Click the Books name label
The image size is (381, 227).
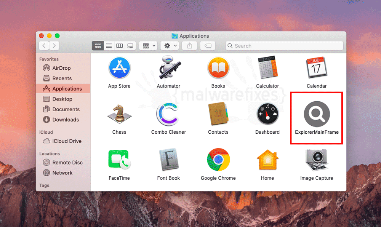tap(218, 86)
